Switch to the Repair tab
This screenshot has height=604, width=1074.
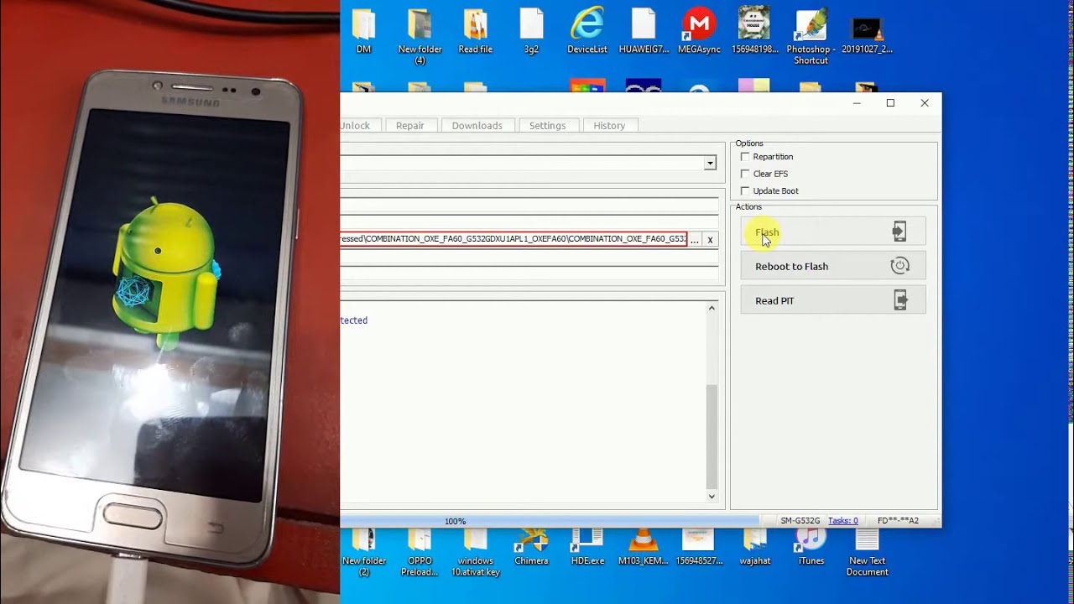point(409,125)
